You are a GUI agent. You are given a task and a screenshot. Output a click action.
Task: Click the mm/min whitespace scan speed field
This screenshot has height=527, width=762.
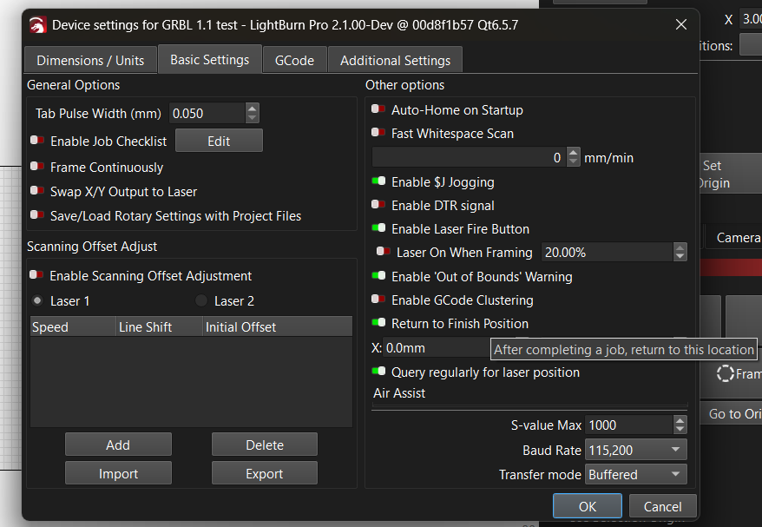(x=469, y=157)
